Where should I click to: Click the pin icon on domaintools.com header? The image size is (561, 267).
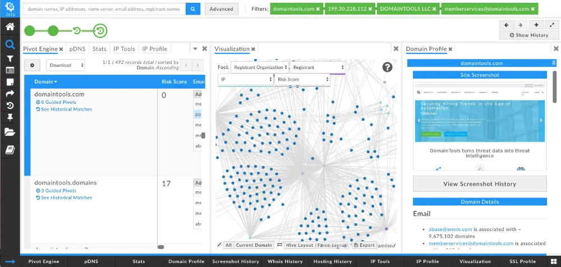554,63
